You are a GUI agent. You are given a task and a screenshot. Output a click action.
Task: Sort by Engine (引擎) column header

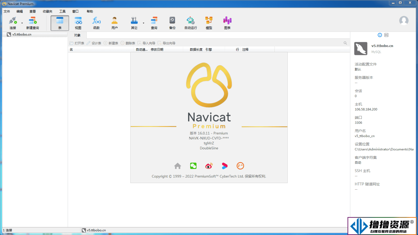click(214, 50)
